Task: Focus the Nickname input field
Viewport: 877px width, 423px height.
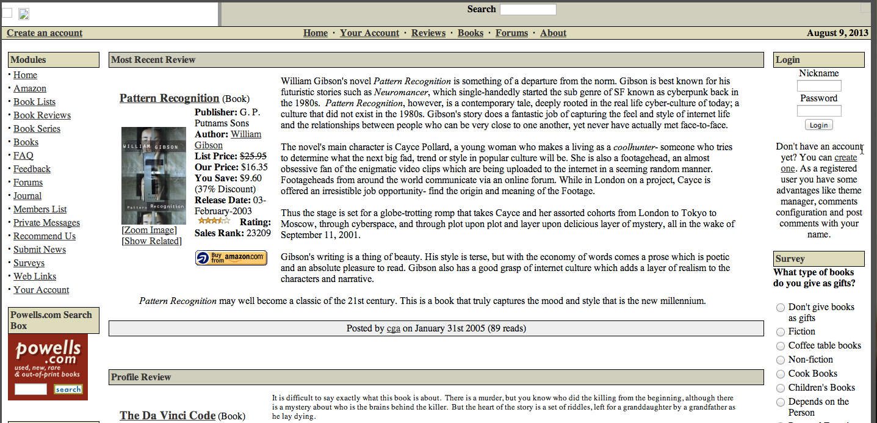Action: pos(819,86)
